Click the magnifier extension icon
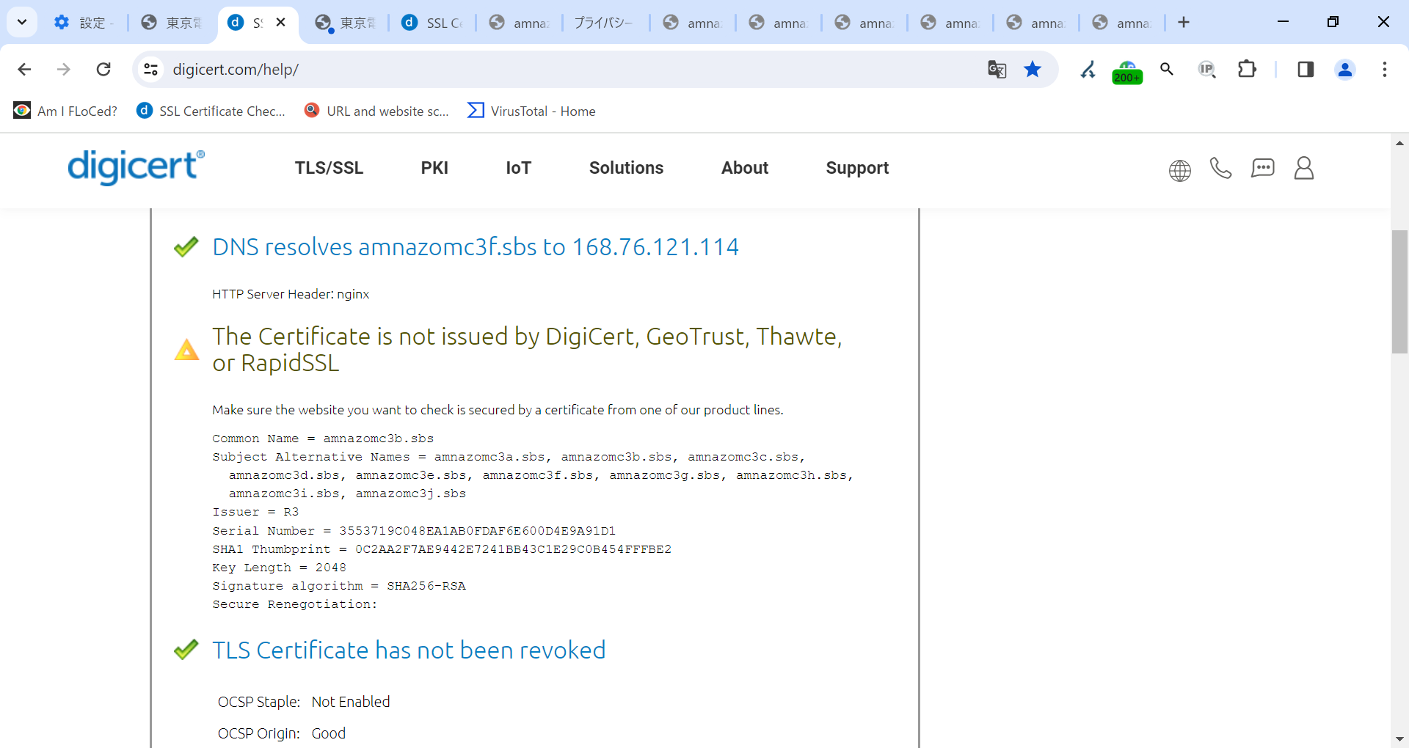1409x748 pixels. pyautogui.click(x=1167, y=69)
